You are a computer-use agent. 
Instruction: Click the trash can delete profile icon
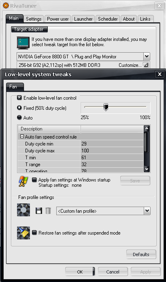click(48, 211)
